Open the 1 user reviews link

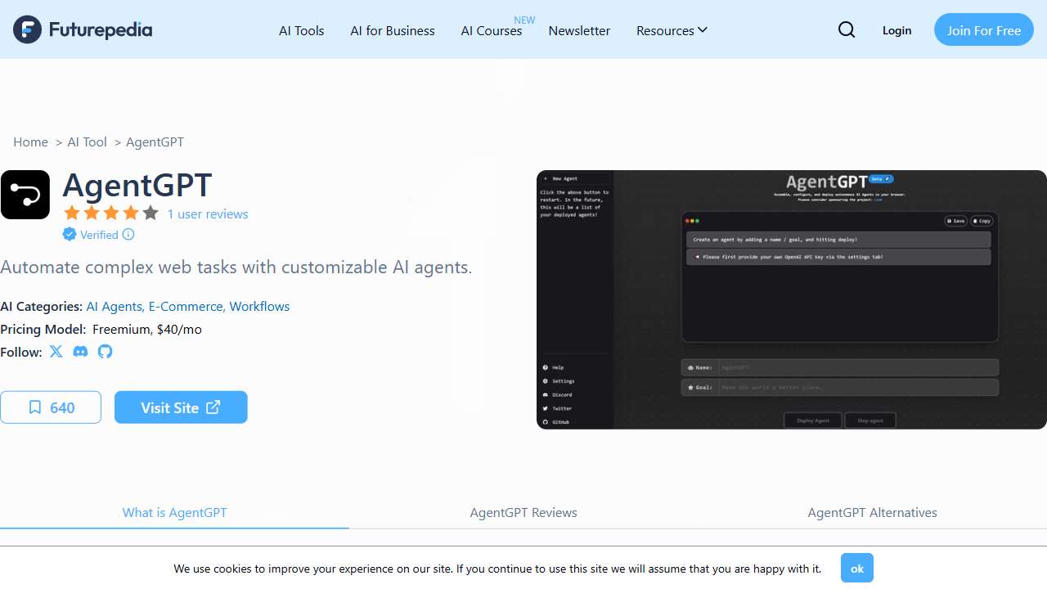coord(207,214)
